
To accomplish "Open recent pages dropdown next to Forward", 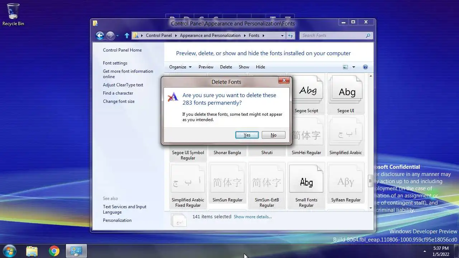I will (x=118, y=36).
